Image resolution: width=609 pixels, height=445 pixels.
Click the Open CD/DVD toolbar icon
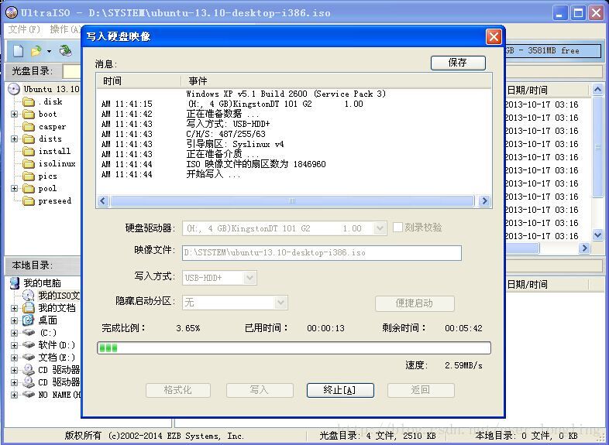point(66,51)
